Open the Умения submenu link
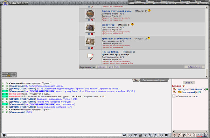Screen dimensions: 210x138 pyautogui.click(x=150, y=3)
